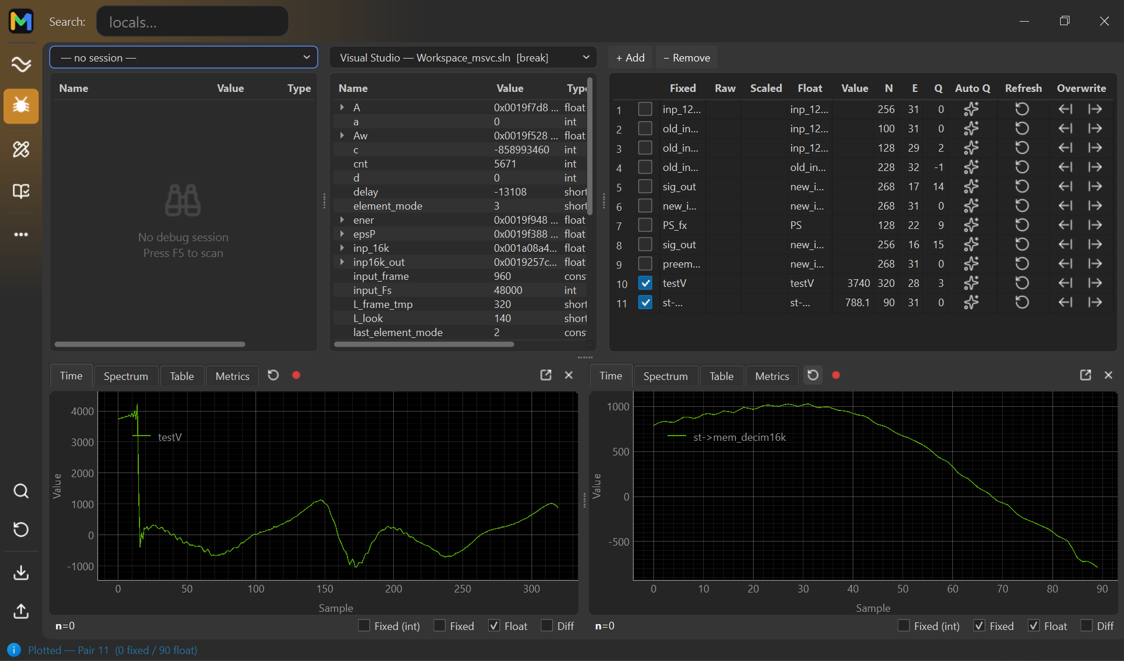Uncheck the row 10 testV checkbox
The height and width of the screenshot is (661, 1124).
pyautogui.click(x=645, y=283)
